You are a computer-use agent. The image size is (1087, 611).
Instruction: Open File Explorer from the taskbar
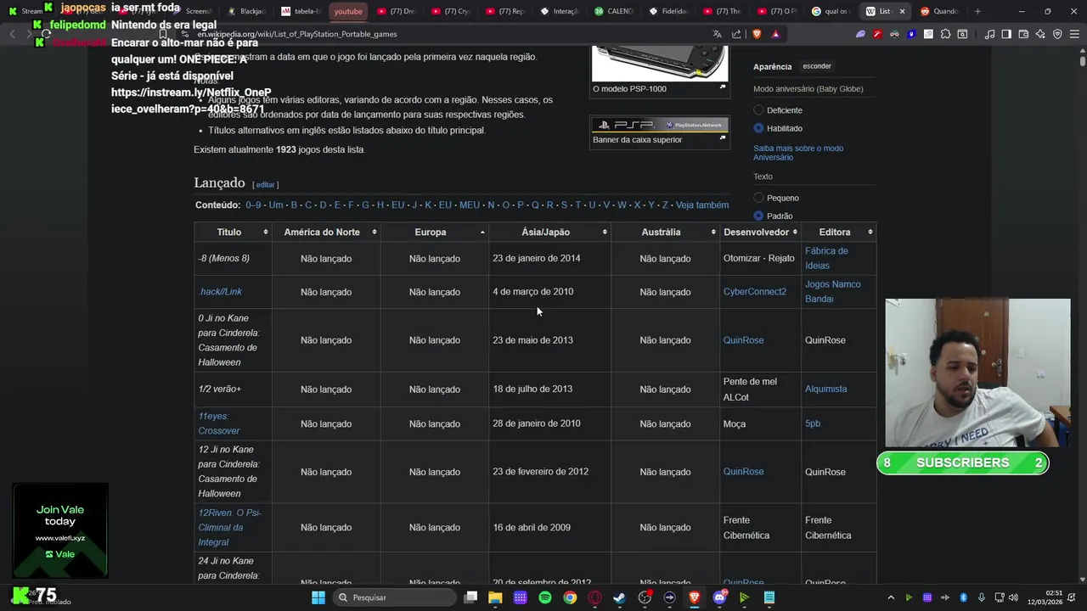(495, 597)
